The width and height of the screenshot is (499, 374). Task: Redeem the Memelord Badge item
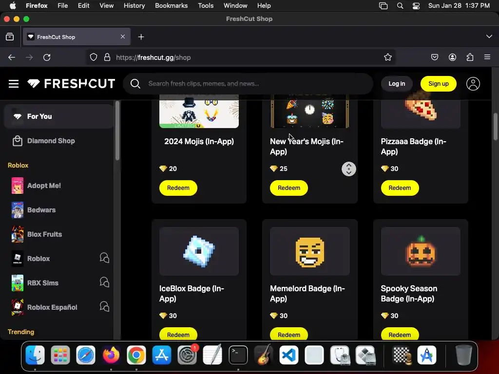coord(288,334)
